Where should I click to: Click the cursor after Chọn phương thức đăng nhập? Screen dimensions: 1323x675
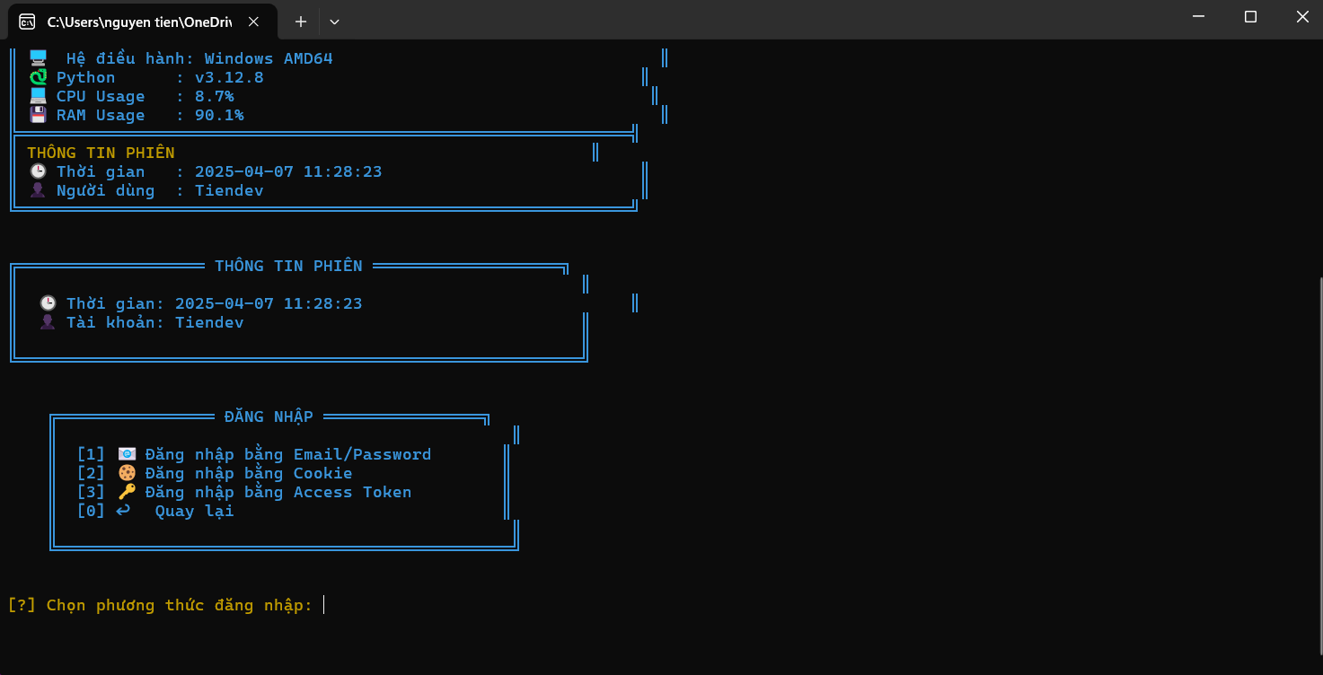[324, 605]
